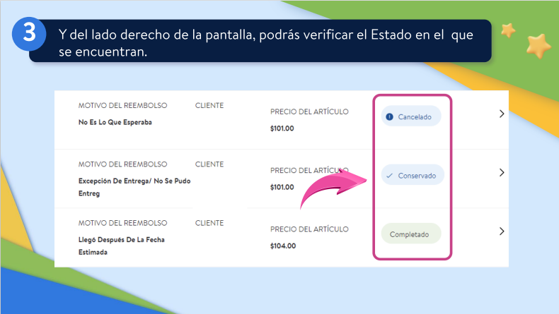The height and width of the screenshot is (314, 559).
Task: Click the refund reason "No Es Lo Que Esperaba"
Action: tap(115, 122)
